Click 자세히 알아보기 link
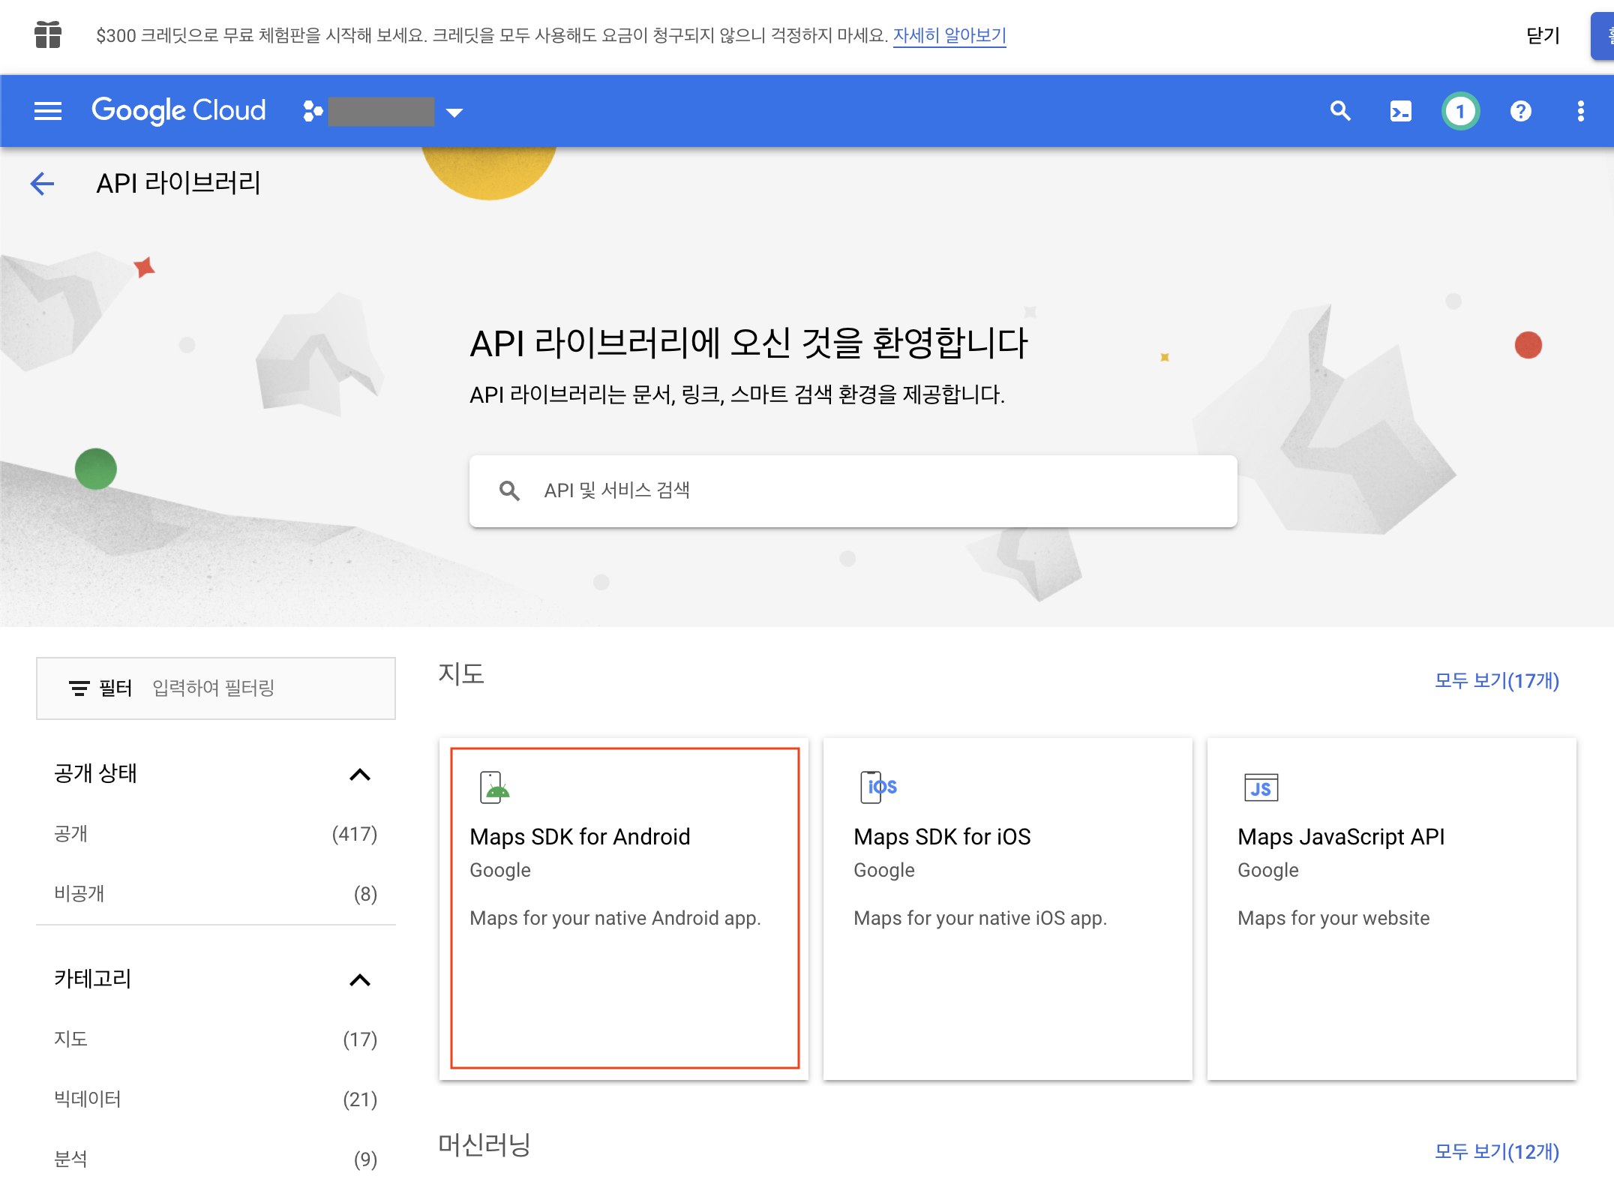The width and height of the screenshot is (1614, 1194). pos(949,35)
